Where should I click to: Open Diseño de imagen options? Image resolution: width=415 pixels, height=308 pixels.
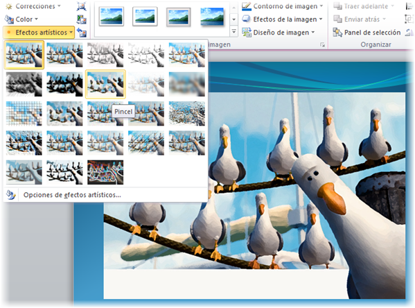(279, 33)
